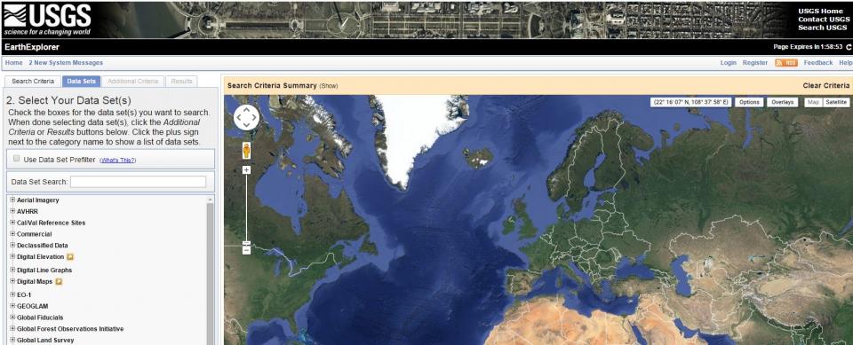Click the info icon beside Digital Maps
Viewport: 853px width, 345px height.
click(x=59, y=282)
